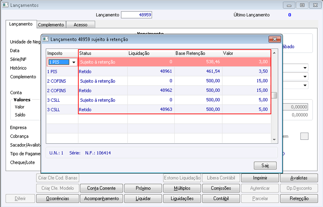Click the Contábil button
323x207 pixels.
coord(221,198)
